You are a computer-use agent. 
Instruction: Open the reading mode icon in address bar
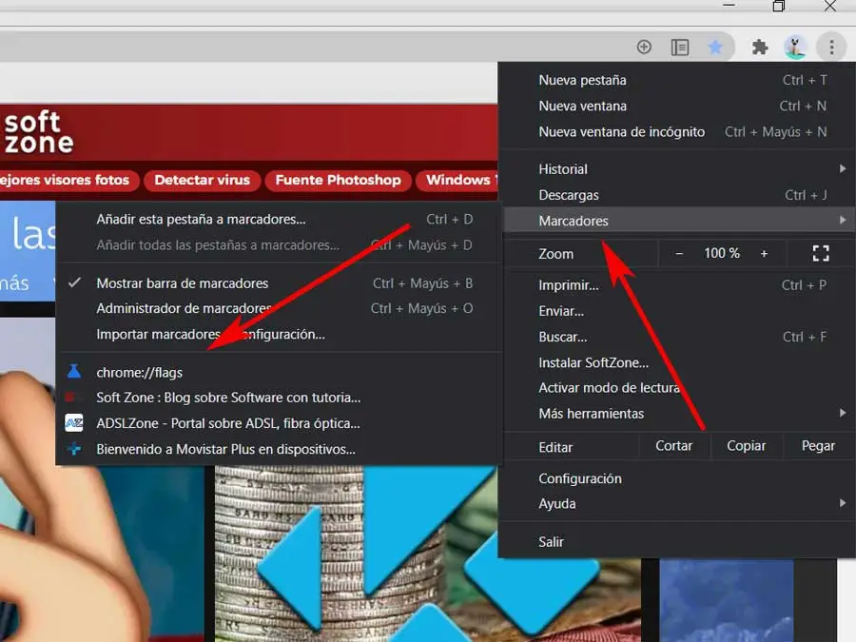pyautogui.click(x=680, y=47)
